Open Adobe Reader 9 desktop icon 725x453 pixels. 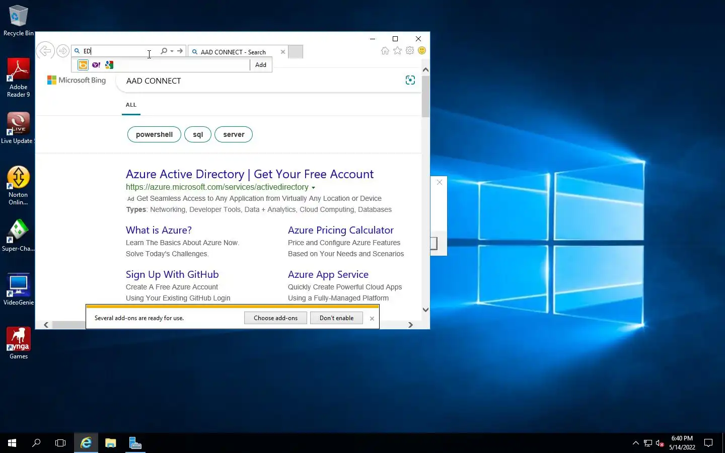19,78
